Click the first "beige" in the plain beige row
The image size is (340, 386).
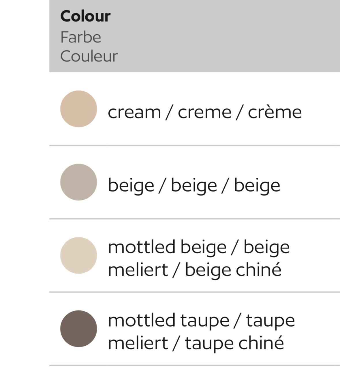click(131, 185)
